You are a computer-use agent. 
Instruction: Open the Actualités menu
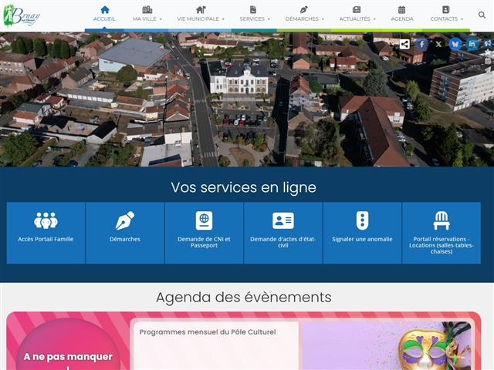(x=355, y=18)
